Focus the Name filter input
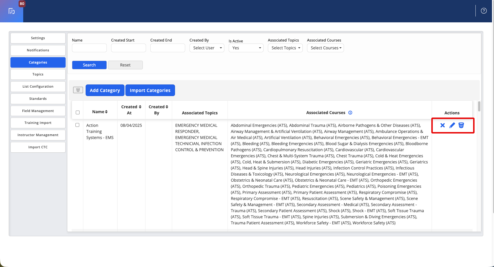The height and width of the screenshot is (267, 494). (x=89, y=48)
